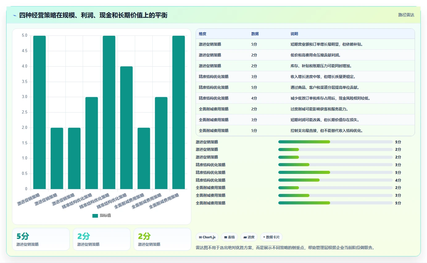427x263 pixels.
Task: Select the row 库存、补贴和账期压力可能同时增加。
Action: (305, 66)
